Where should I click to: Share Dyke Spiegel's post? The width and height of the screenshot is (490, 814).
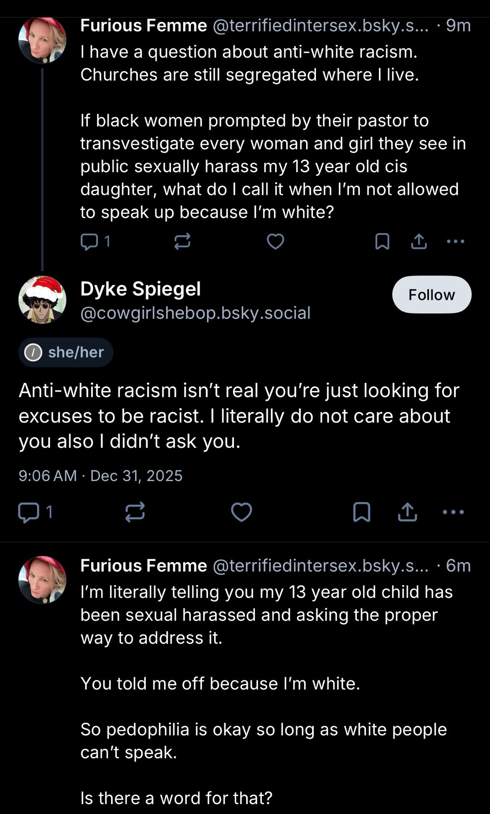click(x=407, y=512)
